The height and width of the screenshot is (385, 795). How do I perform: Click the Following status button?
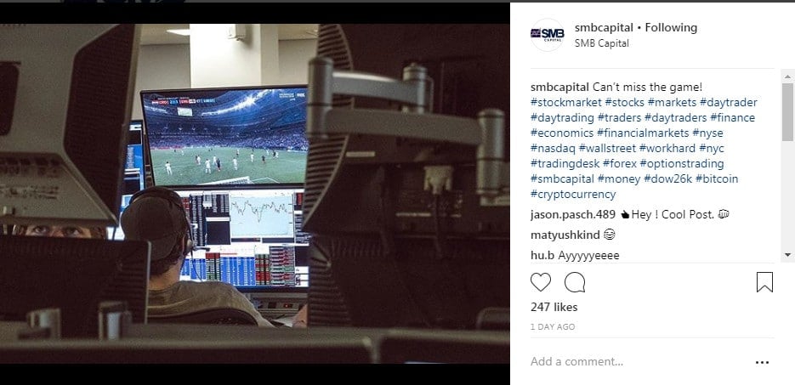pos(671,27)
